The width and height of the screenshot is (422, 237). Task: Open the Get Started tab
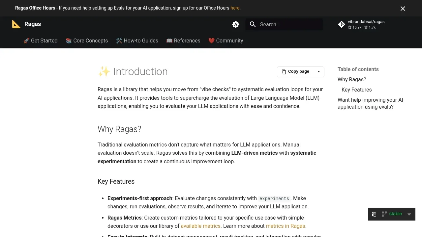click(x=40, y=41)
